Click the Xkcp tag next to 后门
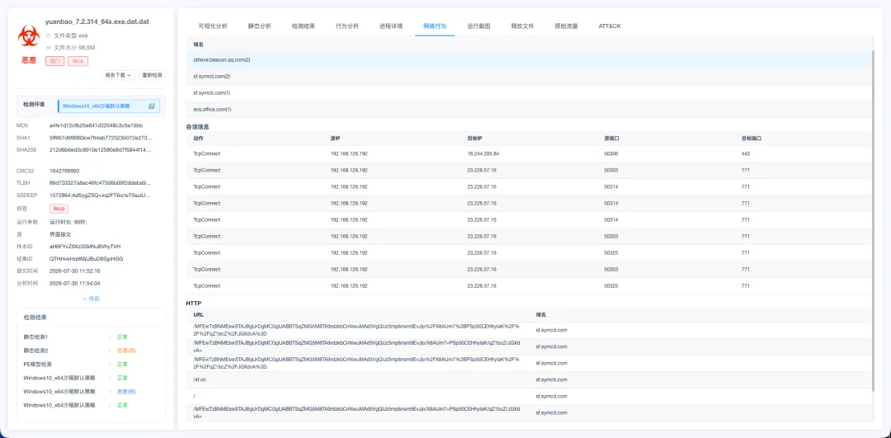This screenshot has height=438, width=891. click(x=78, y=61)
